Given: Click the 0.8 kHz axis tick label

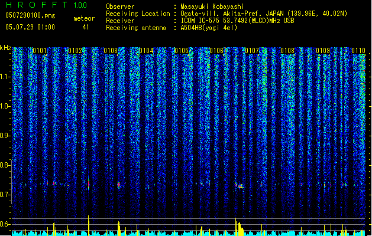Looking at the screenshot, I should (x=5, y=165).
